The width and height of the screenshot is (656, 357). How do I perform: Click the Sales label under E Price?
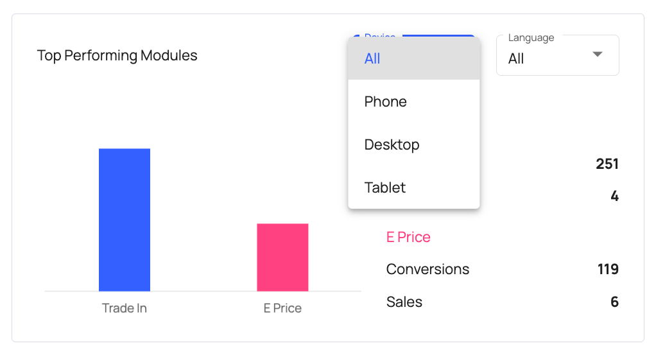pyautogui.click(x=404, y=302)
